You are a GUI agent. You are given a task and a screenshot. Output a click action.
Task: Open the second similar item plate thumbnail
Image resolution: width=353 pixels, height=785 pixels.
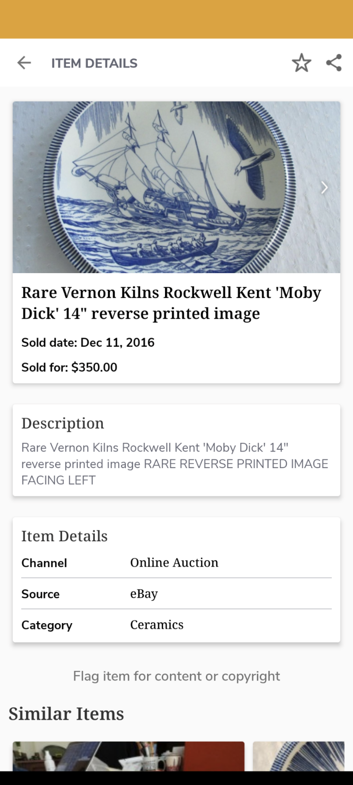299,756
